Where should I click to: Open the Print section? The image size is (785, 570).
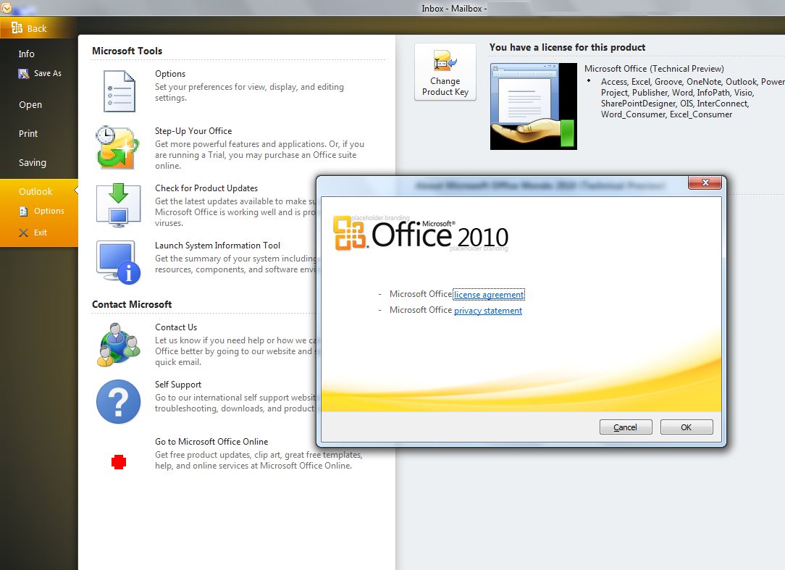tap(28, 133)
